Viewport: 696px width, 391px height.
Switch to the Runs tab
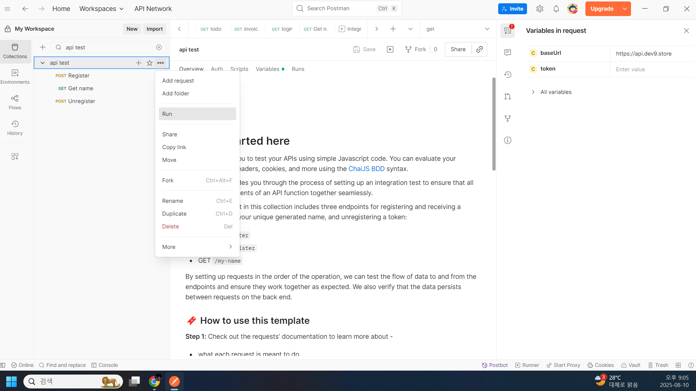tap(298, 69)
